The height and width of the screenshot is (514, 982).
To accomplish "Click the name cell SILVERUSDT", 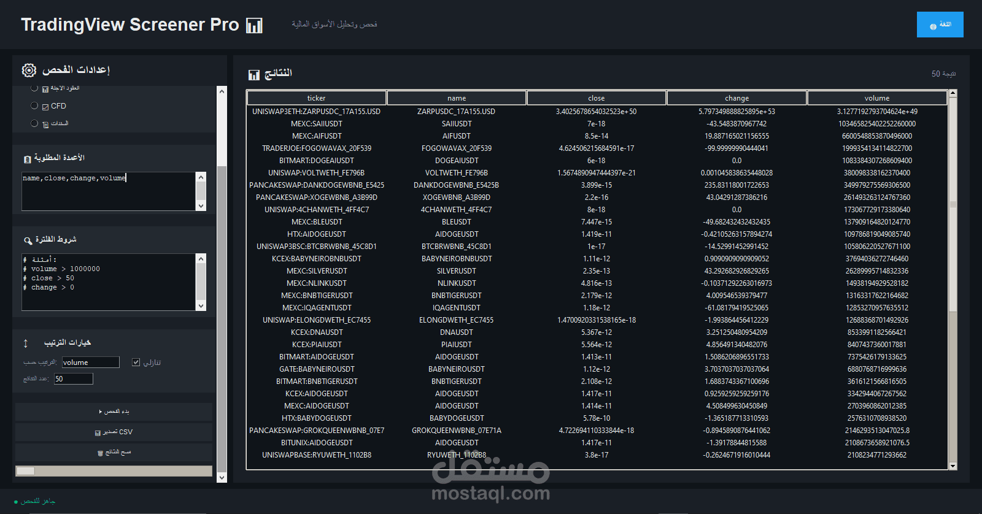I will click(x=457, y=271).
